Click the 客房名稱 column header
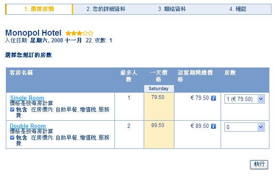Screen dimensions: 274x179 pyautogui.click(x=21, y=73)
